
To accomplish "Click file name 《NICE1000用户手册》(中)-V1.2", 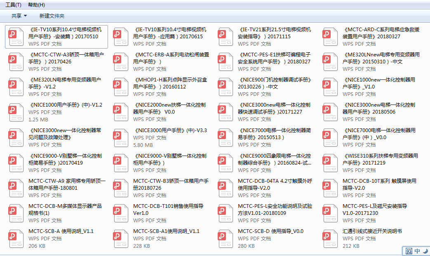I will (x=65, y=105).
